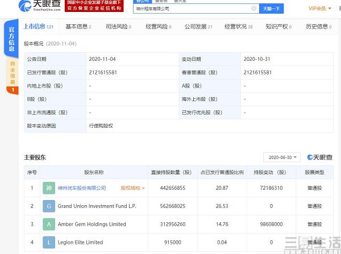Switch to the 司法风险 tab

[x=117, y=27]
